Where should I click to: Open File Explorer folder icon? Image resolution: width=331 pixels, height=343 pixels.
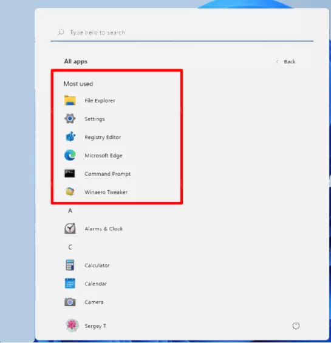point(70,101)
